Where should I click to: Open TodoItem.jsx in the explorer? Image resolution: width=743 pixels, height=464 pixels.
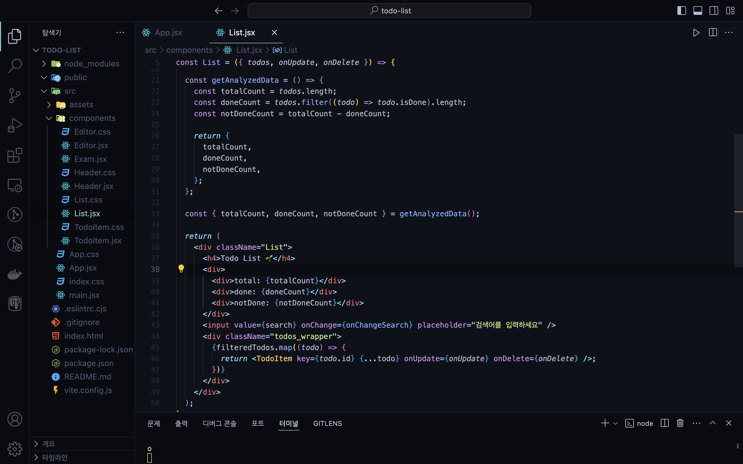[x=98, y=241]
